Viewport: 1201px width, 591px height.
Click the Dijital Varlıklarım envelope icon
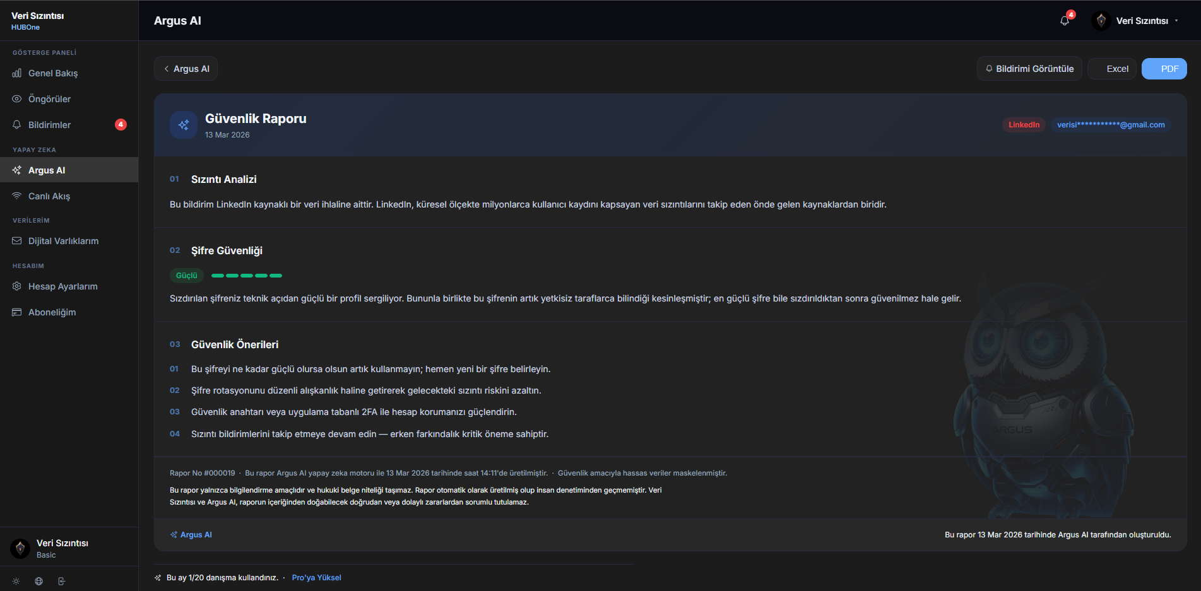[x=17, y=241]
